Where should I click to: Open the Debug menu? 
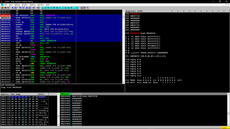pos(17,5)
